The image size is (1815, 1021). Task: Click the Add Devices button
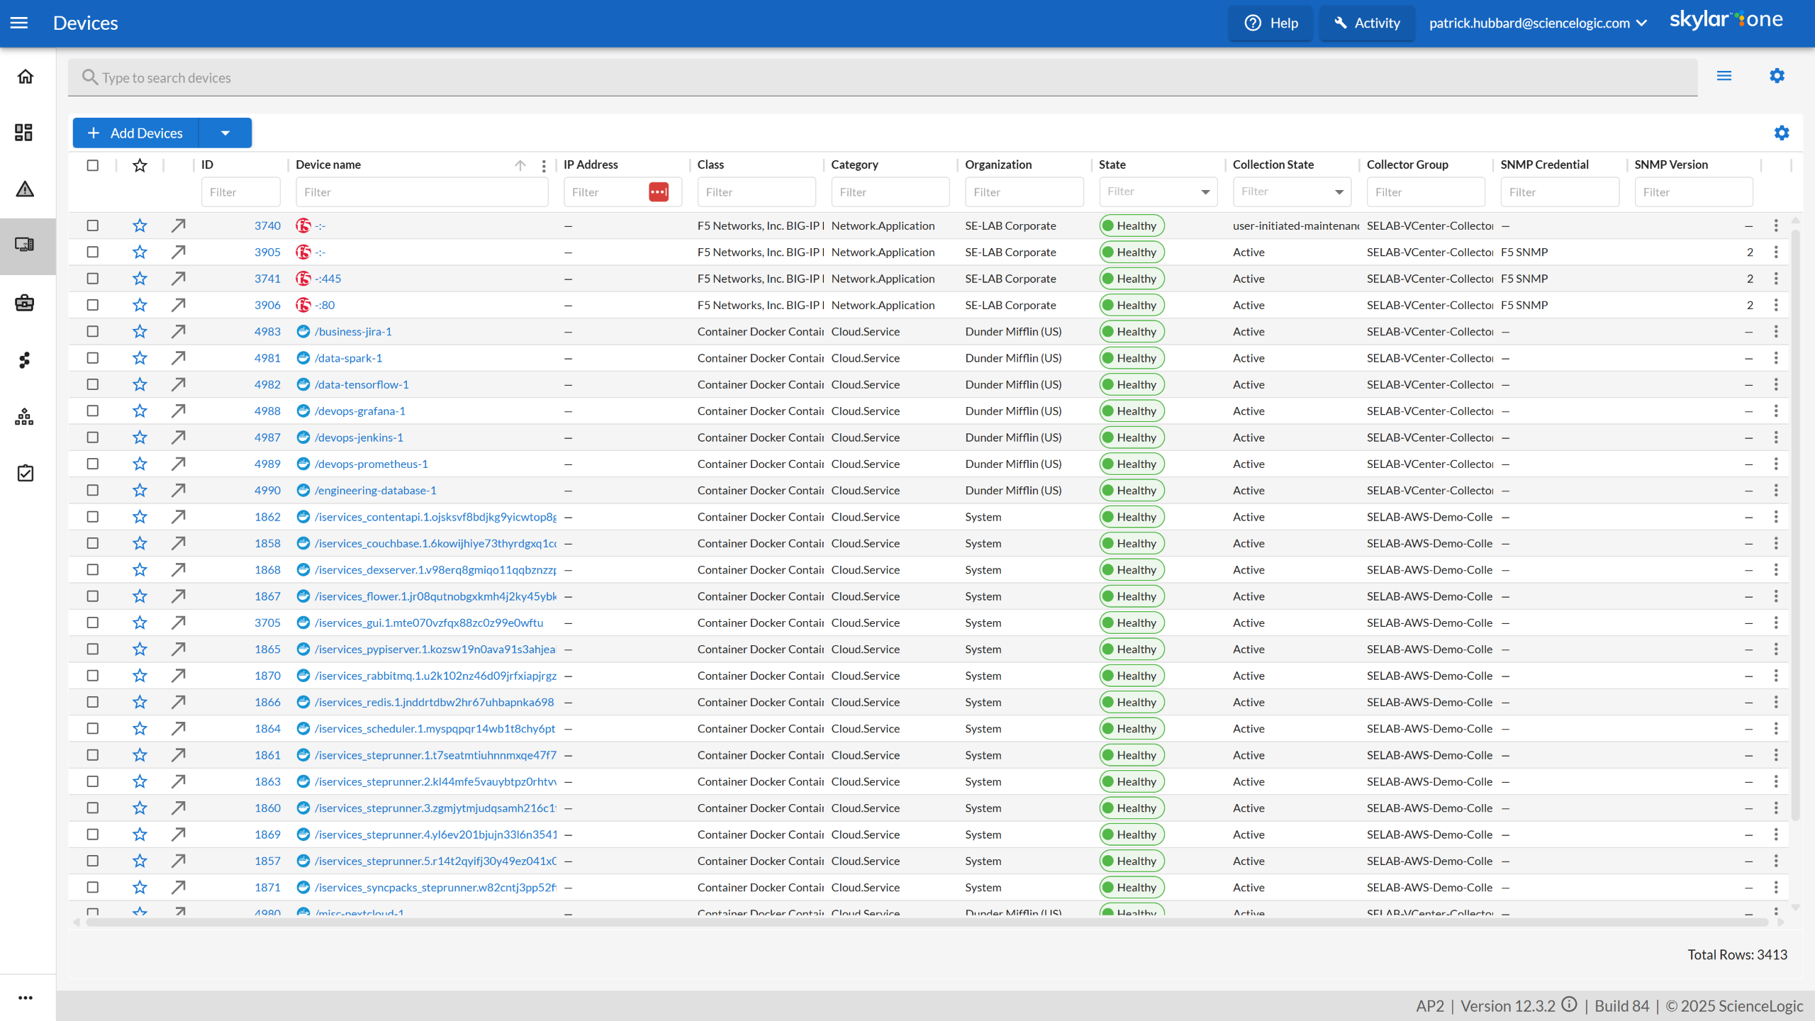(136, 133)
